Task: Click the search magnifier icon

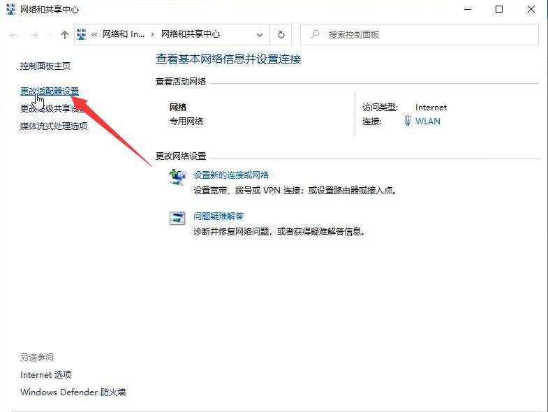Action: (315, 34)
